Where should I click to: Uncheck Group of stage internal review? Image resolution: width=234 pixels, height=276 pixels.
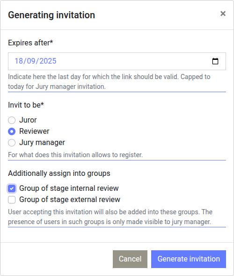(x=12, y=189)
